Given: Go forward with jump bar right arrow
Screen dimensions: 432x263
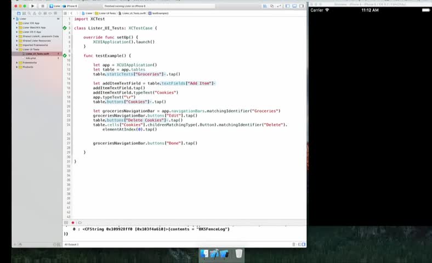Looking at the screenshot, I should [x=77, y=13].
